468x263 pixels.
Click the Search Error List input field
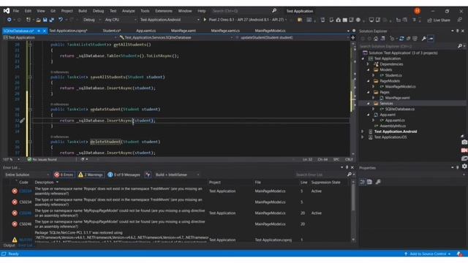tap(320, 175)
